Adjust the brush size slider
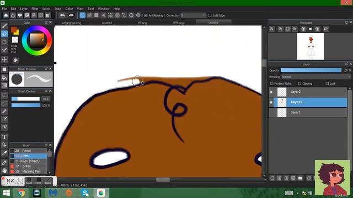 click(26, 99)
